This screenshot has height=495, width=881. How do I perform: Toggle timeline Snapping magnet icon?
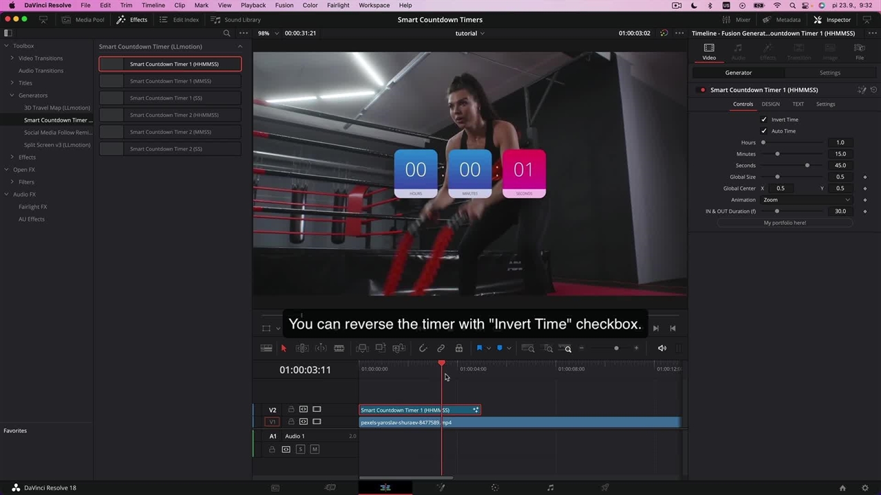tap(423, 349)
